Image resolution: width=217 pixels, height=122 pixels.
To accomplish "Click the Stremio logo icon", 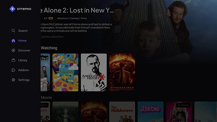I will pyautogui.click(x=12, y=9).
